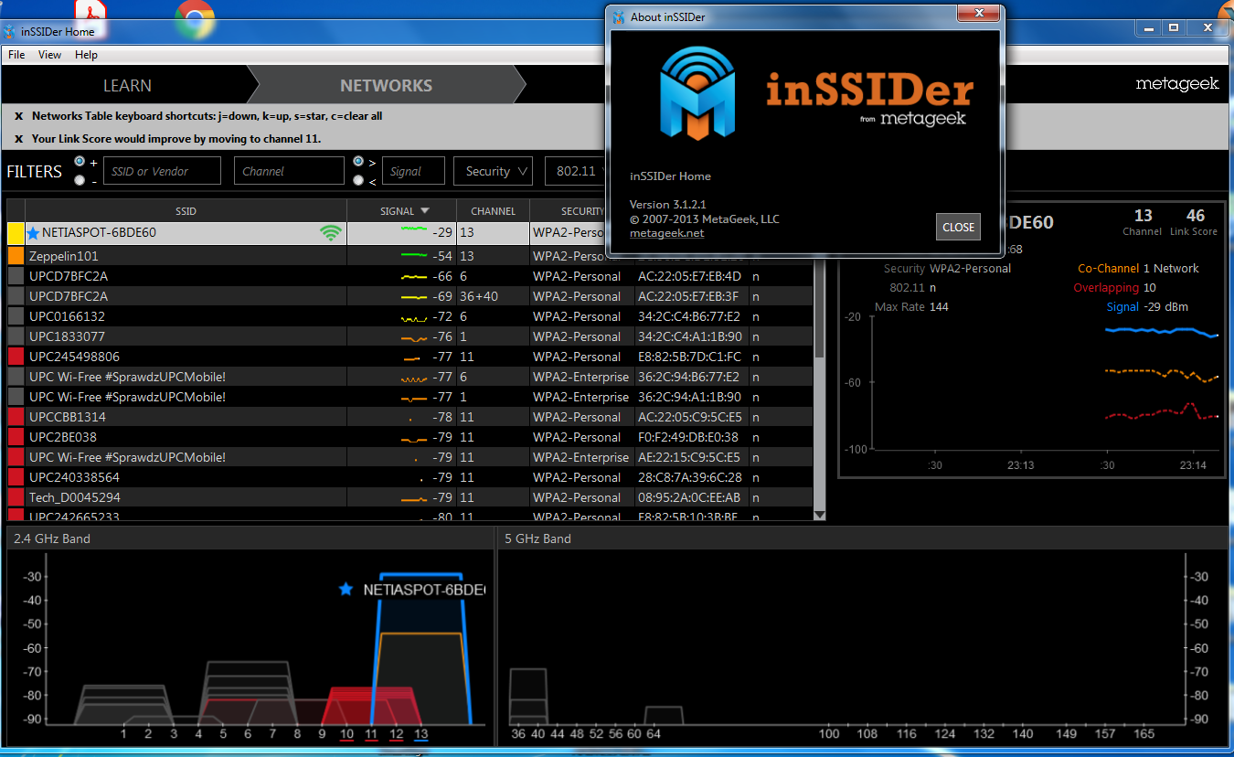The width and height of the screenshot is (1234, 757).
Task: Click the Co-Channel 1 Network text
Action: 1138,269
